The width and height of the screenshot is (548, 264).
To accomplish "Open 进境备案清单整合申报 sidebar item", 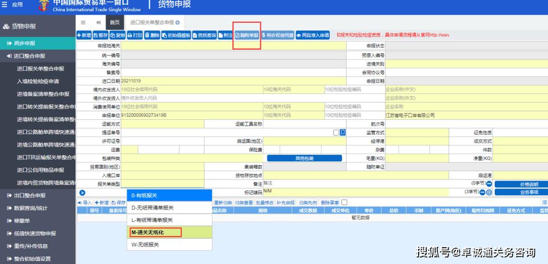I will pos(43,93).
